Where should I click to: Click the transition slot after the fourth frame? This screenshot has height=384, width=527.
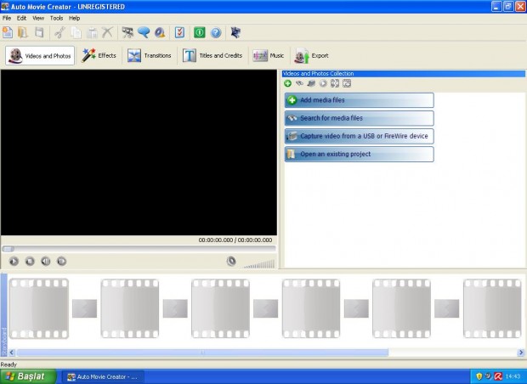pyautogui.click(x=356, y=308)
